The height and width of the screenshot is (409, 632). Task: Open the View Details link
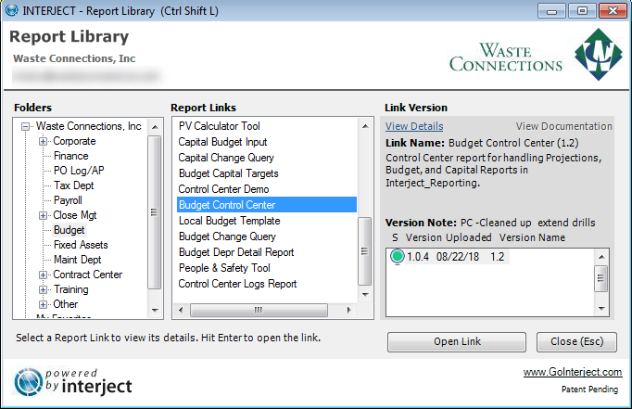414,126
